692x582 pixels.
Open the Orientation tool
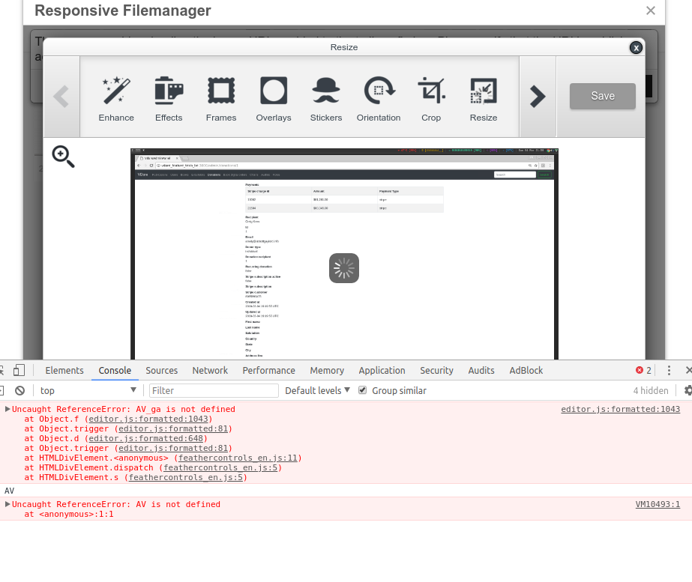379,97
